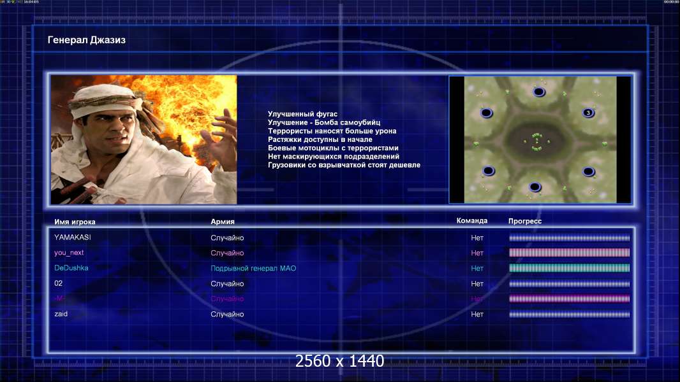Click 'Случайно' army in zaid row
Image resolution: width=680 pixels, height=382 pixels.
coord(227,315)
